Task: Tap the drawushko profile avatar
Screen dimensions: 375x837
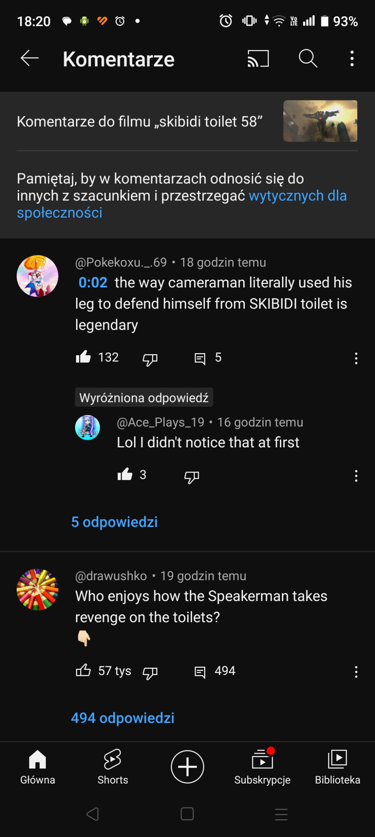Action: pyautogui.click(x=37, y=589)
